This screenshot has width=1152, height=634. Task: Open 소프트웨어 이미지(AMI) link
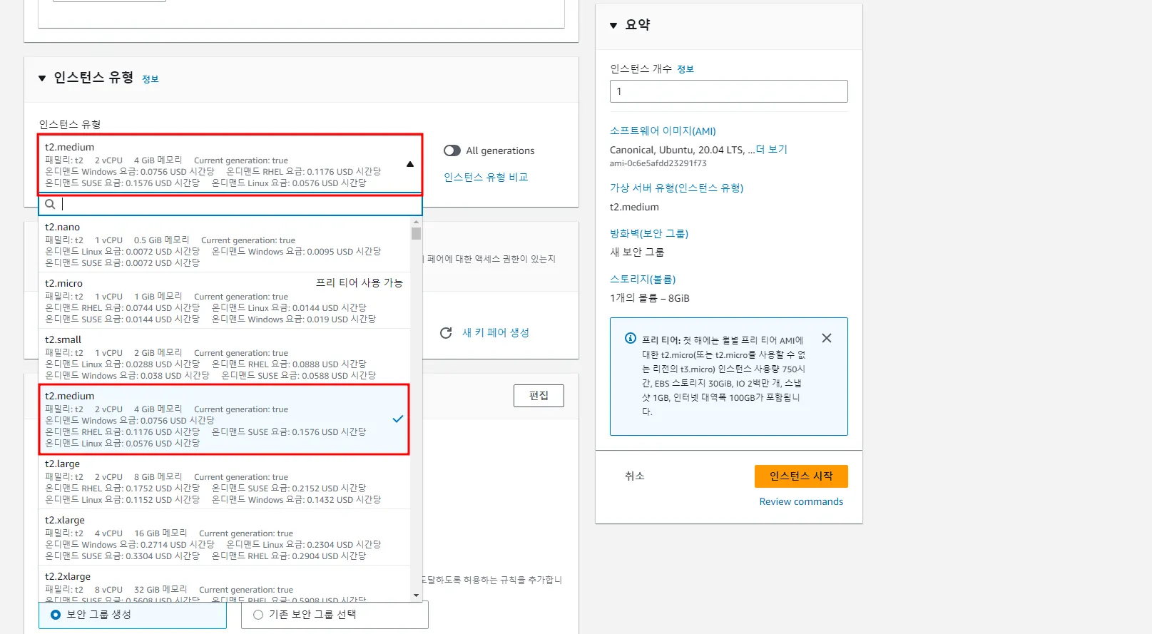[x=663, y=131]
